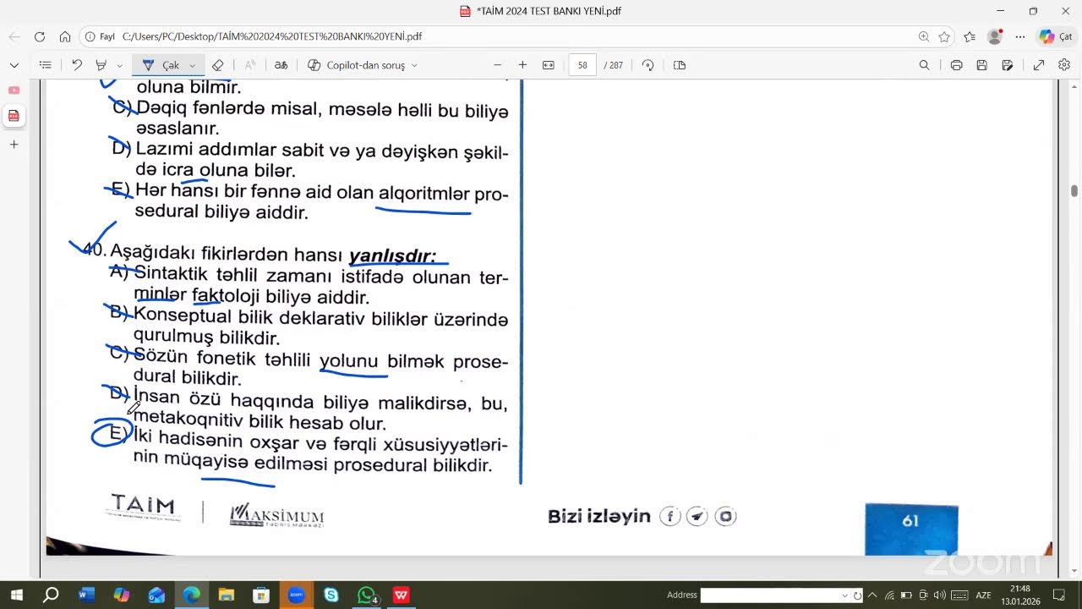Enter full screen PDF view
The image size is (1082, 609).
(x=1039, y=65)
